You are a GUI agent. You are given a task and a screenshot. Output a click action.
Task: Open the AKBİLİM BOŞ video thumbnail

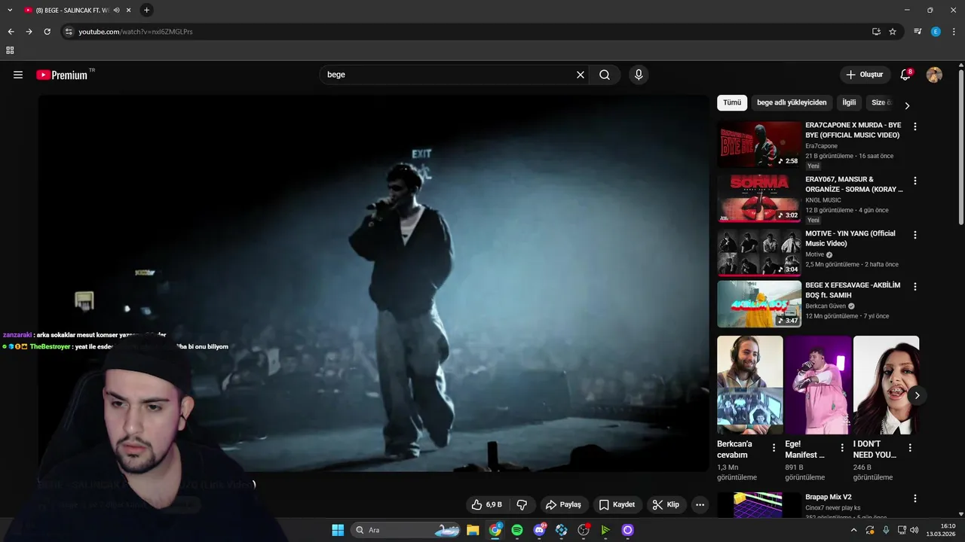point(759,304)
